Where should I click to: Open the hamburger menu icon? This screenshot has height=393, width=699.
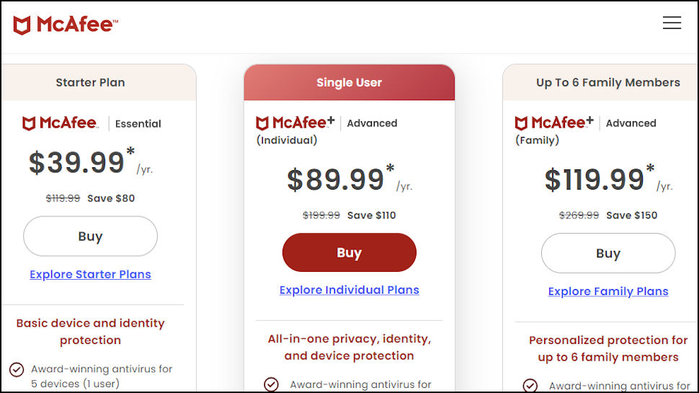[672, 23]
